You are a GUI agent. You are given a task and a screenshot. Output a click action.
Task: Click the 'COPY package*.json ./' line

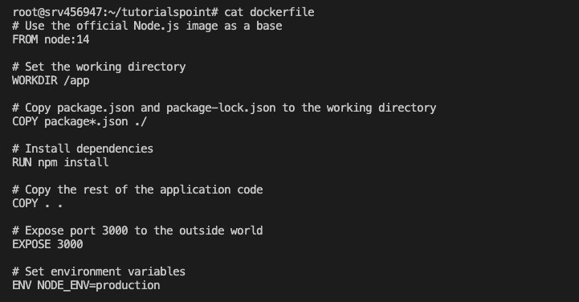[x=80, y=122]
